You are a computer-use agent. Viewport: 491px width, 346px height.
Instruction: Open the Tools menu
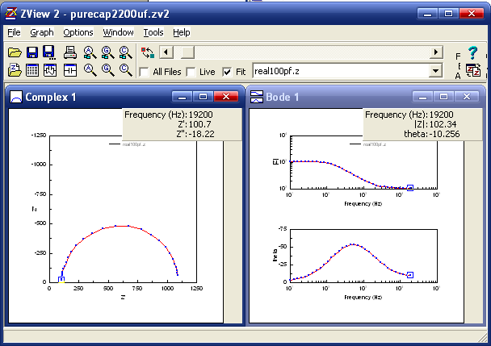(x=153, y=32)
